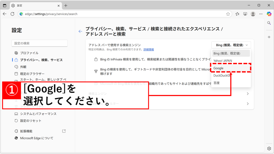The height and width of the screenshot is (154, 274).
Task: Go back with the browser back arrow
Action: [5, 14]
